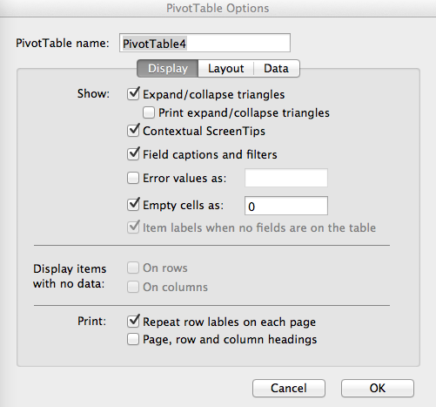Confirm settings with the OK button
Screen dimensions: 436x407
(378, 388)
